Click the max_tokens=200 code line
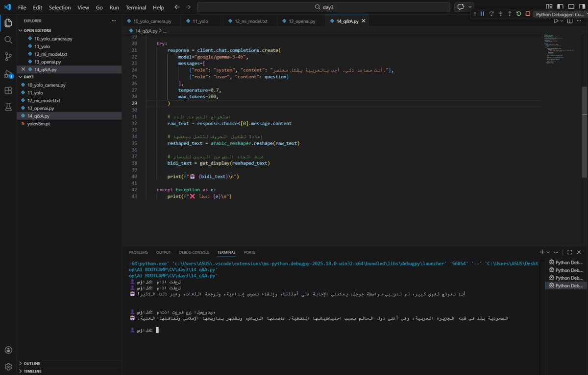The width and height of the screenshot is (588, 375). click(198, 96)
